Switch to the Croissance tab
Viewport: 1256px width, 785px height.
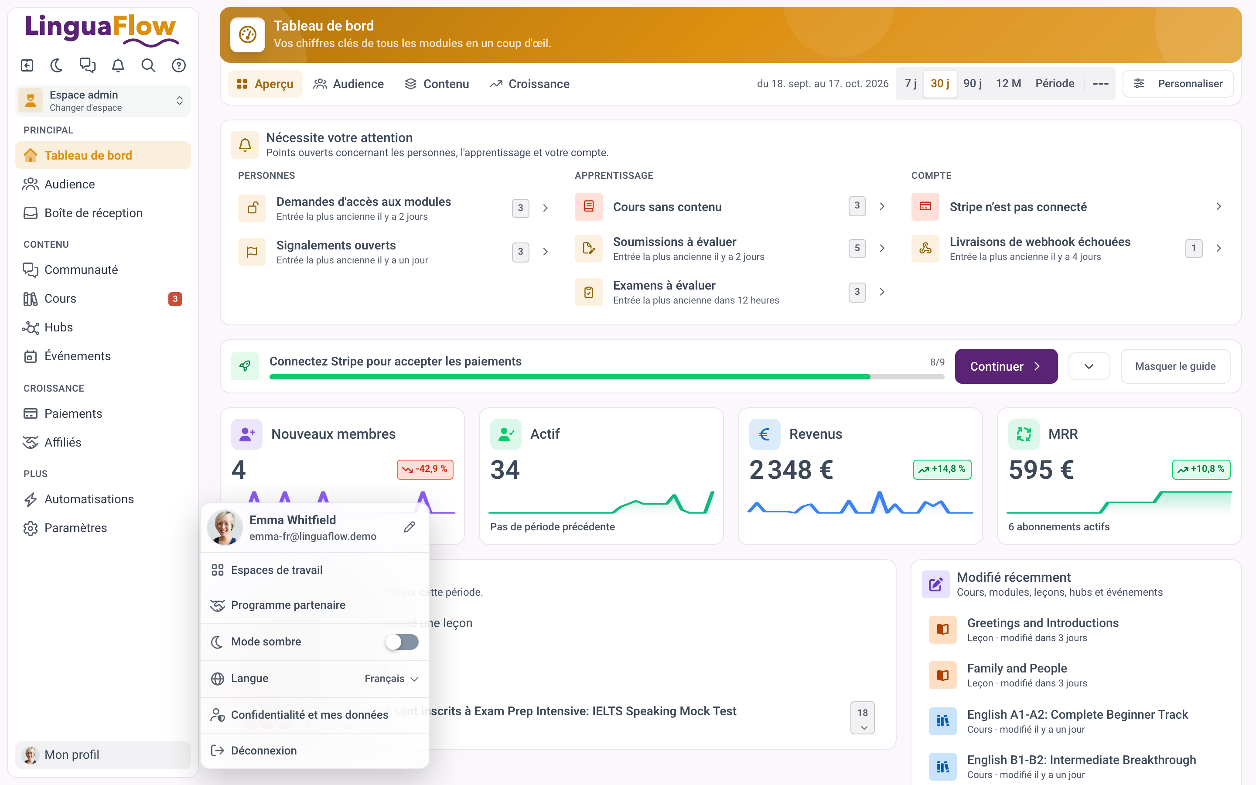[529, 84]
